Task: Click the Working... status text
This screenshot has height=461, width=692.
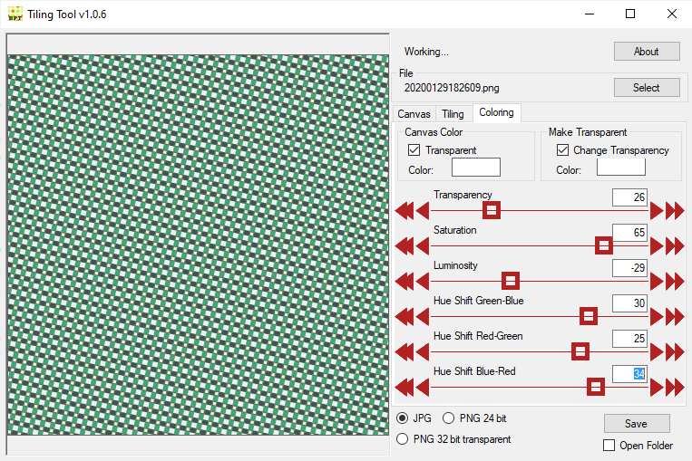Action: 426,52
